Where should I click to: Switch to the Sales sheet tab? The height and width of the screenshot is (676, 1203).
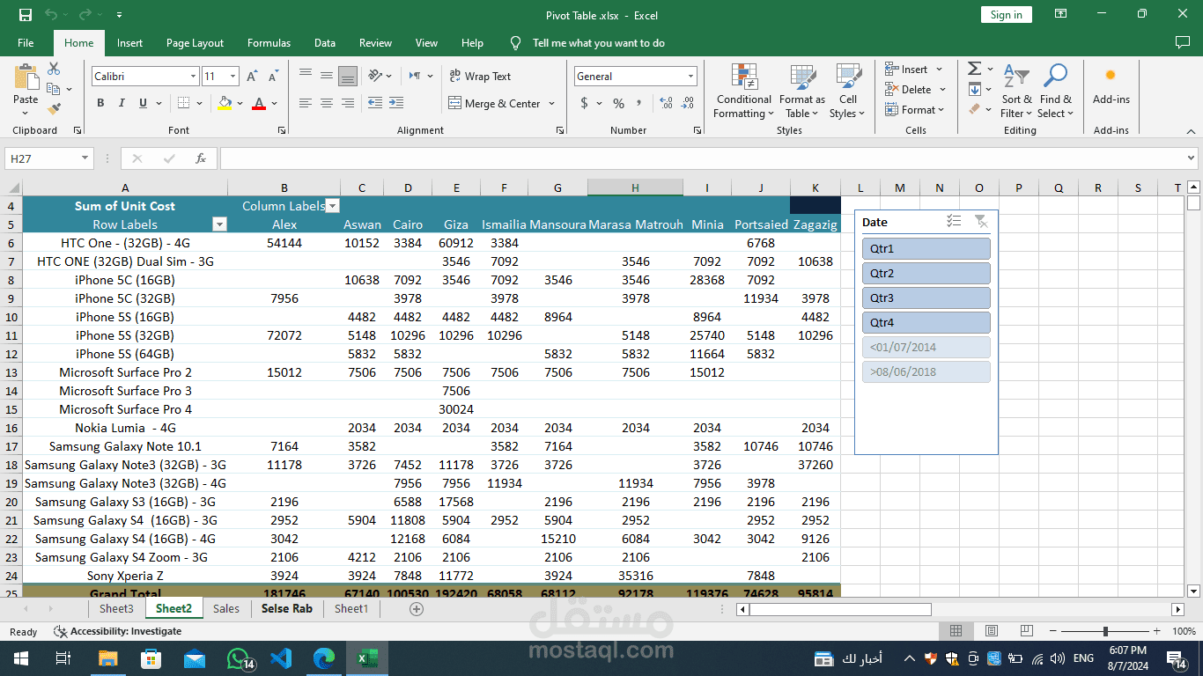226,608
